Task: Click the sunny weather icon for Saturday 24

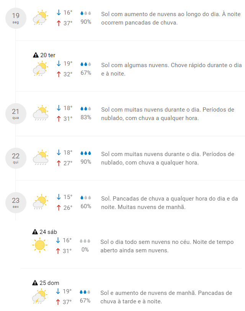Action: click(40, 245)
